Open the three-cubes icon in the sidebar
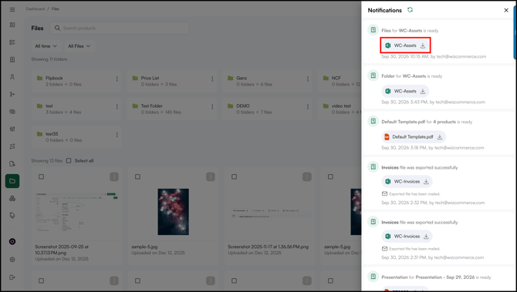 click(12, 198)
